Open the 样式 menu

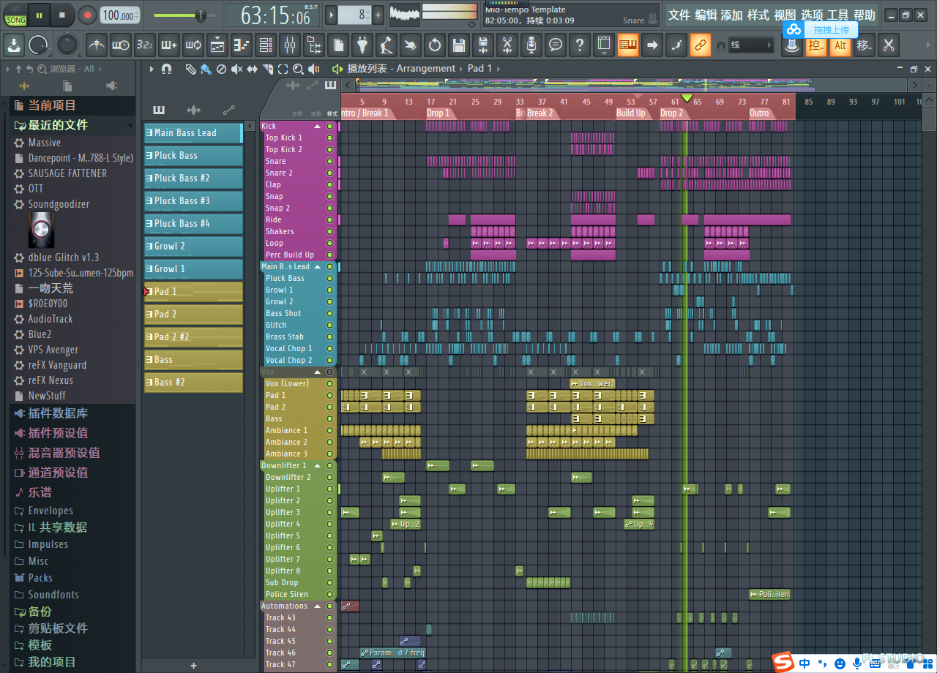click(758, 15)
